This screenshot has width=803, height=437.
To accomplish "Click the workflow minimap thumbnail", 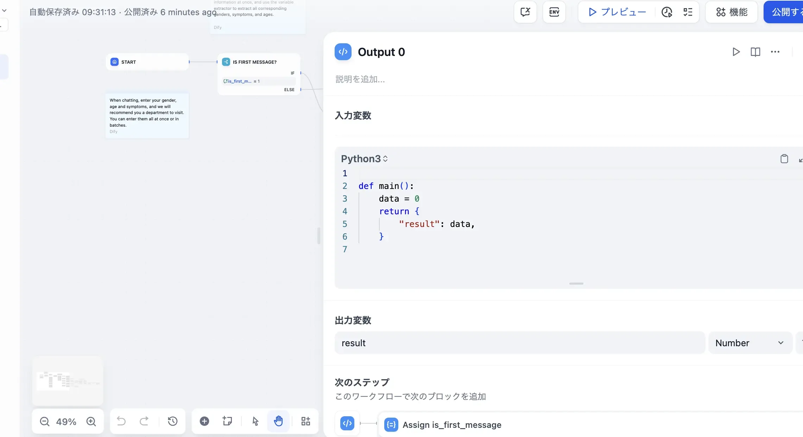I will (68, 380).
